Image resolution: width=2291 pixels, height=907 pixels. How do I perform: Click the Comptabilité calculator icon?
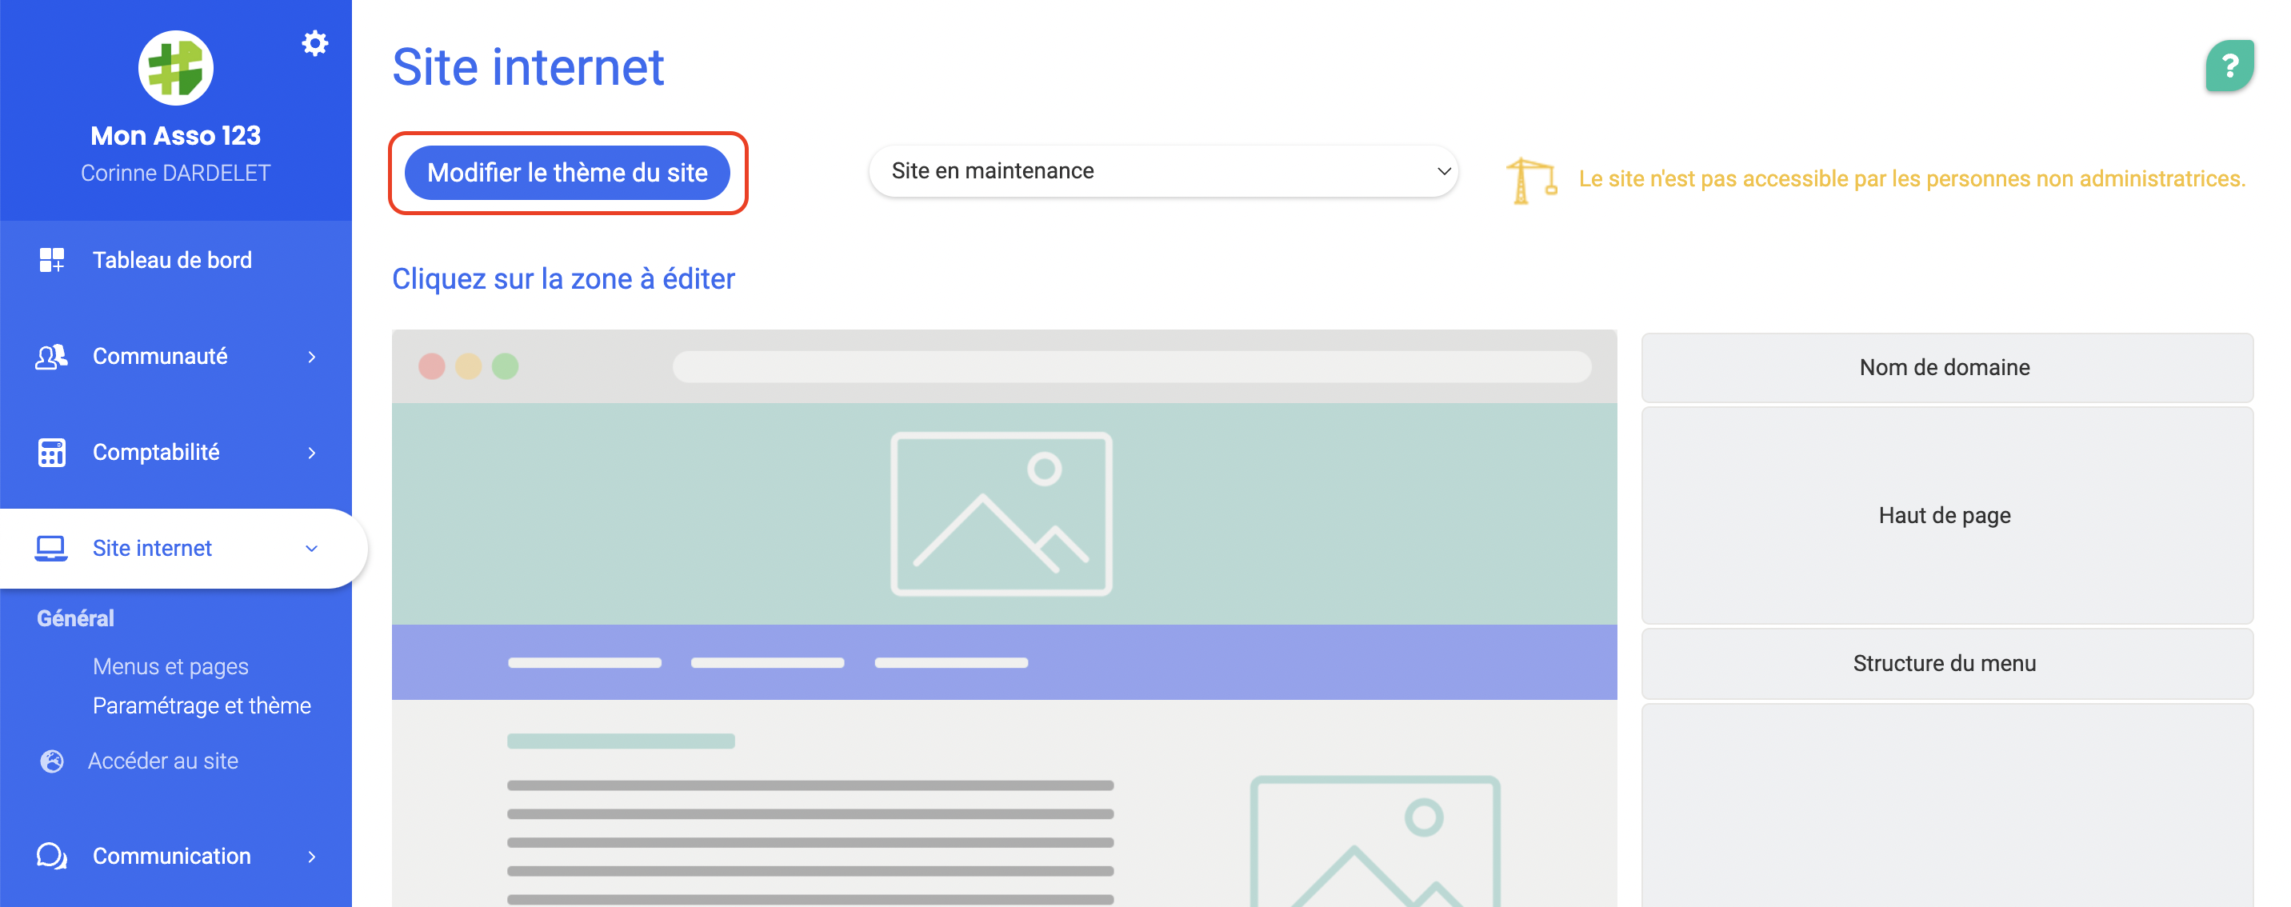pos(51,453)
